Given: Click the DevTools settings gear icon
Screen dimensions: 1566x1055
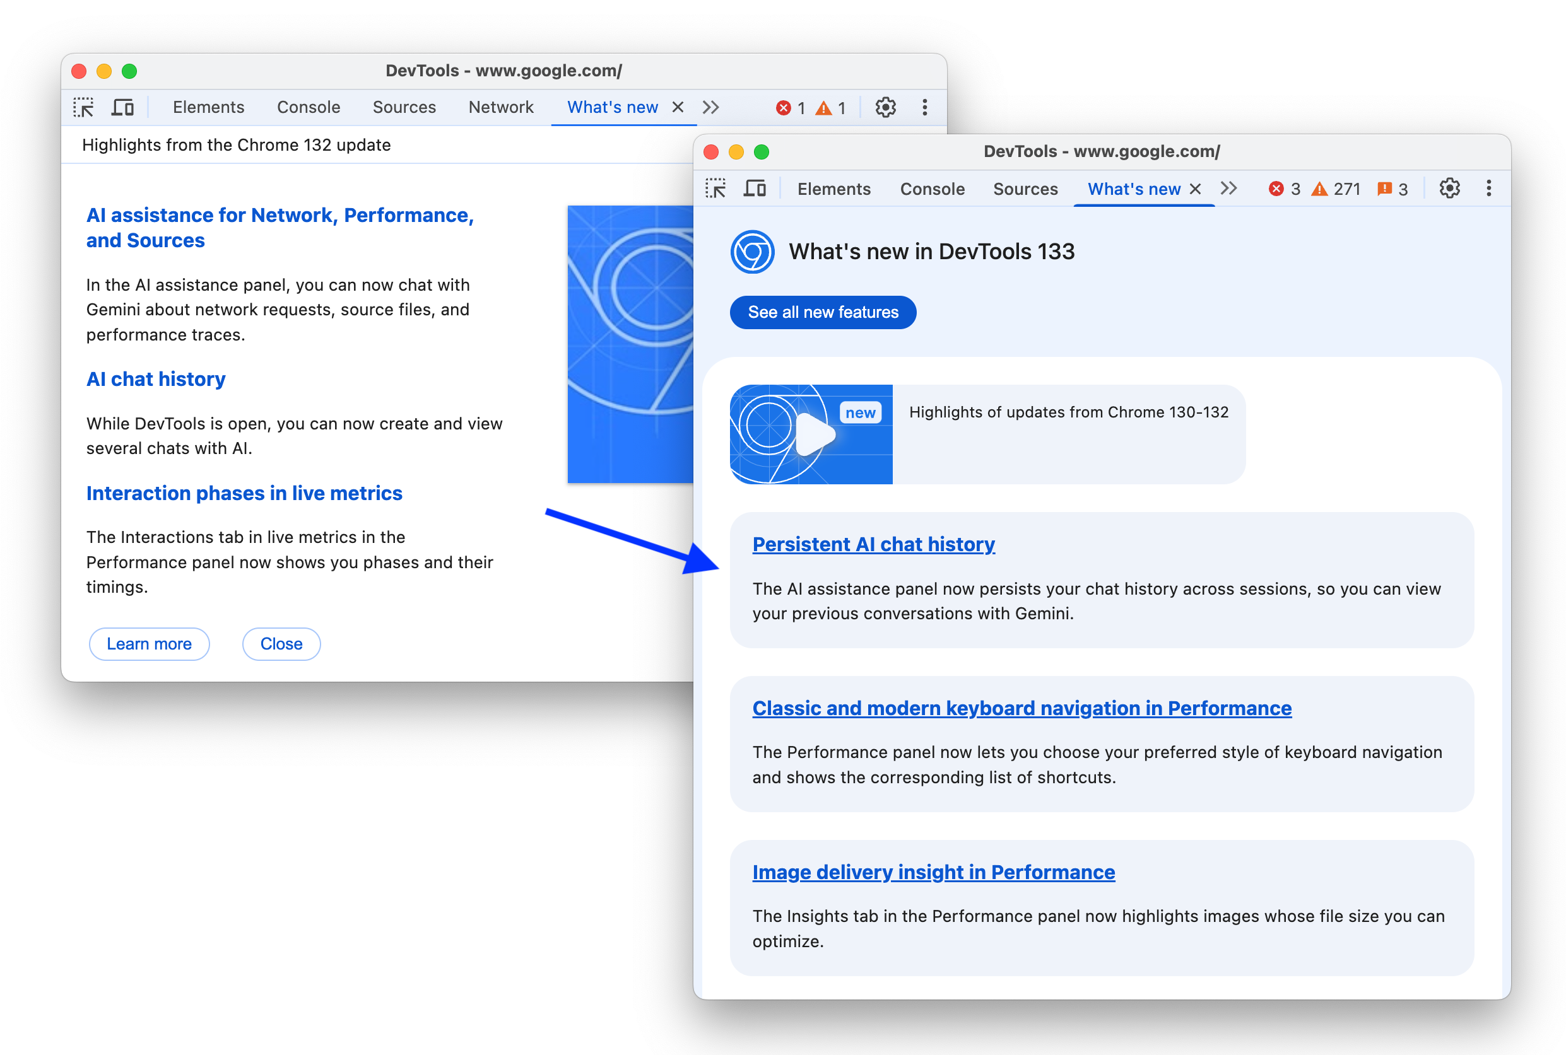Looking at the screenshot, I should [1449, 187].
